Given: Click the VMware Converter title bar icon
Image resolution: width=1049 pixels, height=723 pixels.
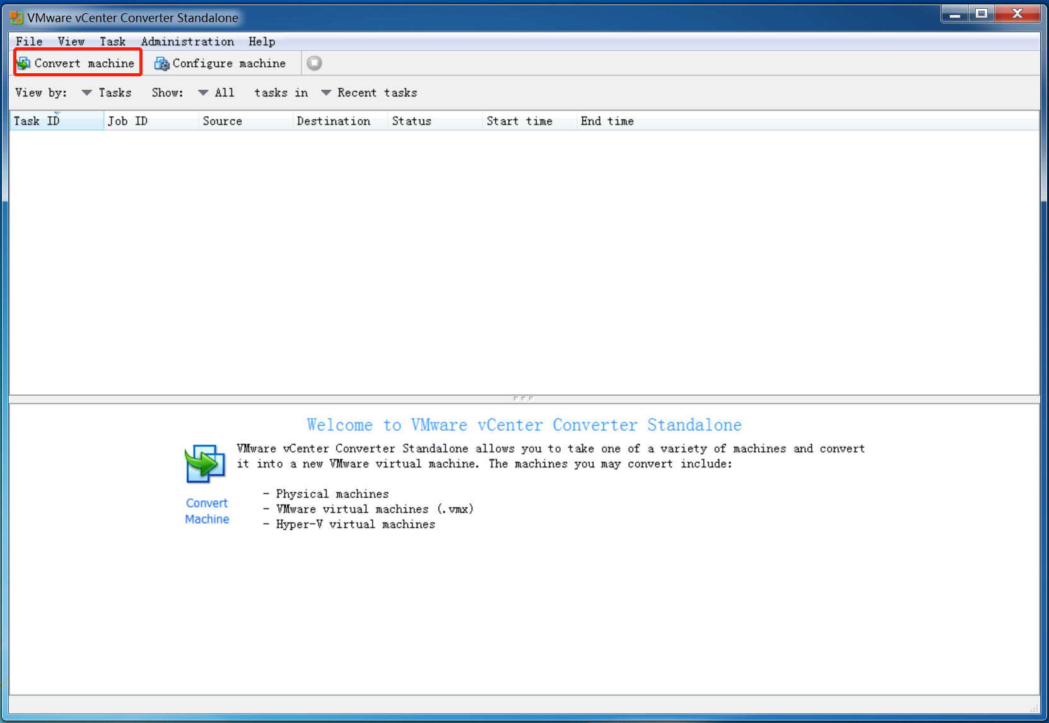Looking at the screenshot, I should pyautogui.click(x=16, y=18).
